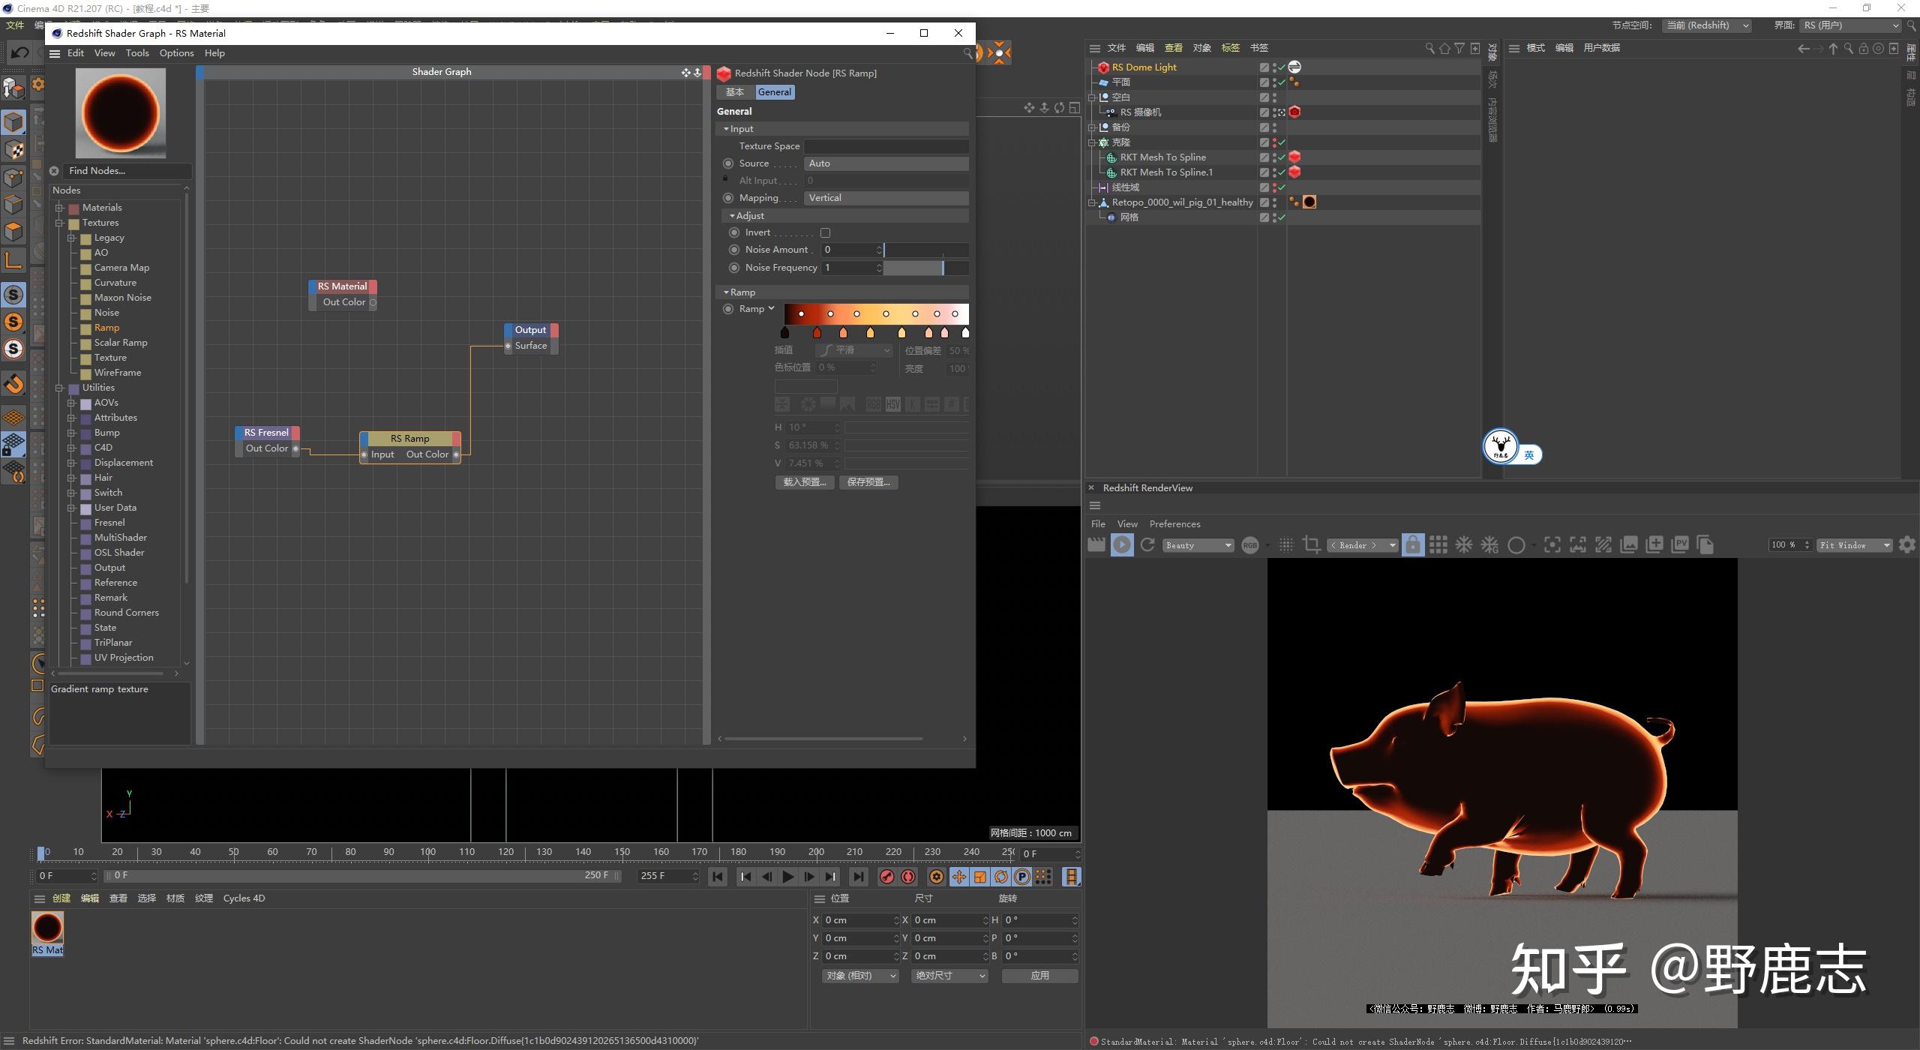The height and width of the screenshot is (1050, 1920).
Task: Toggle the parameter P keyframe icon
Action: tap(1022, 877)
